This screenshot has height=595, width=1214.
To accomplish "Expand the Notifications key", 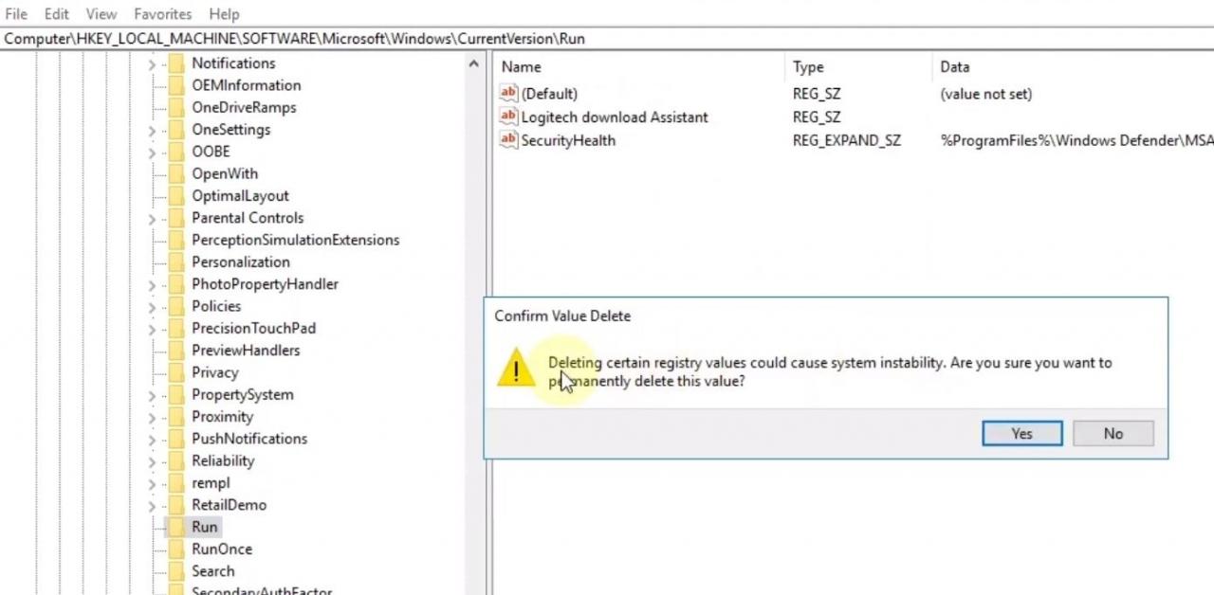I will (x=152, y=64).
